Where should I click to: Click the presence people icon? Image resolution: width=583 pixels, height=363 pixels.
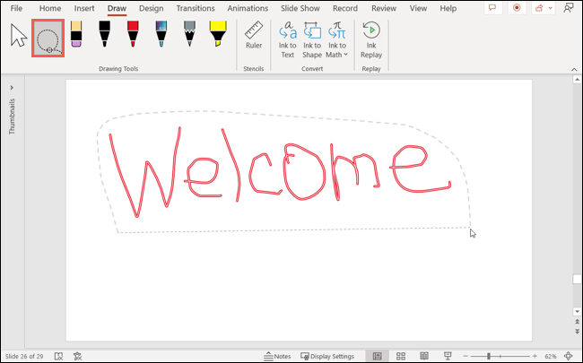tap(569, 8)
